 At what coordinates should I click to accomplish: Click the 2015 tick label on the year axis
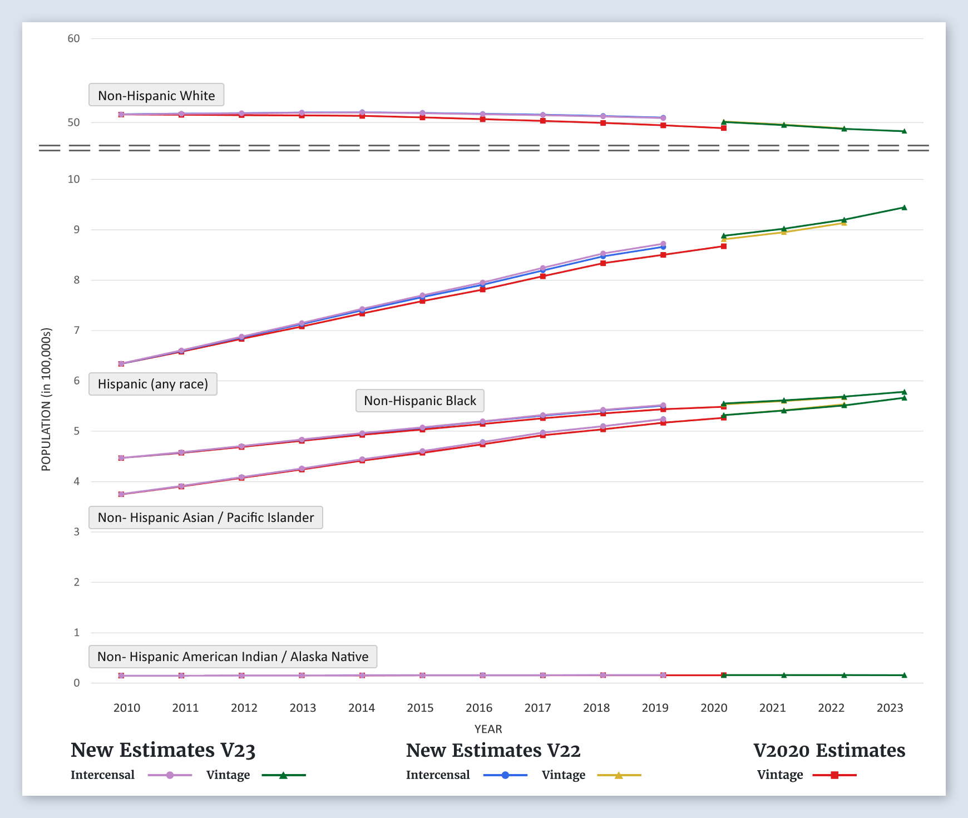(x=420, y=708)
